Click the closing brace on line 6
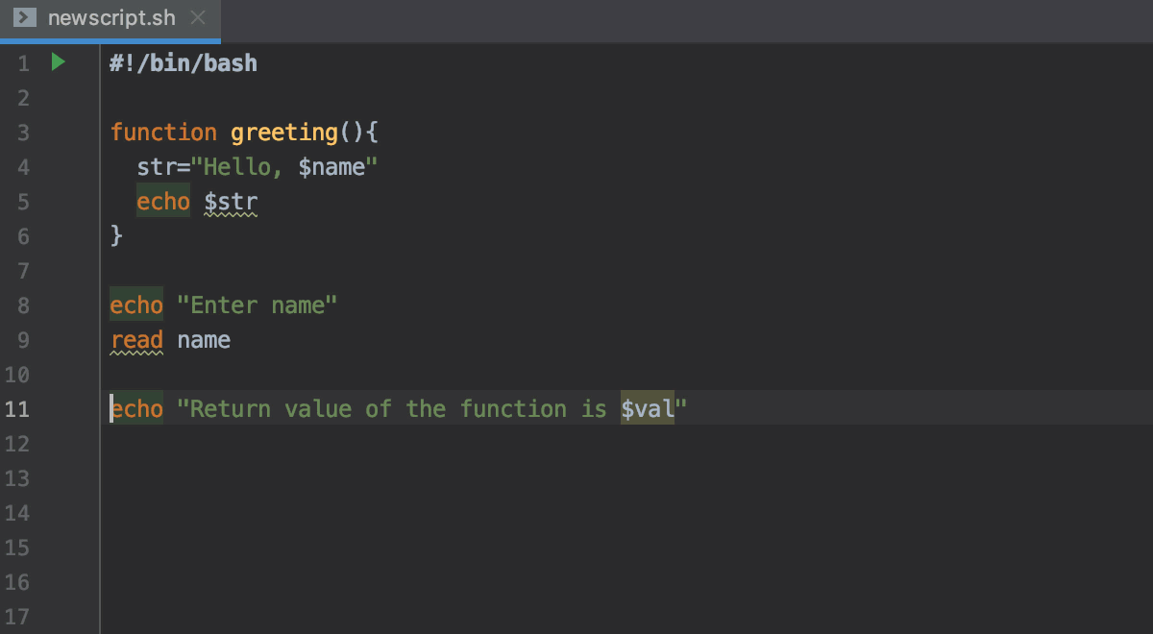 (115, 235)
